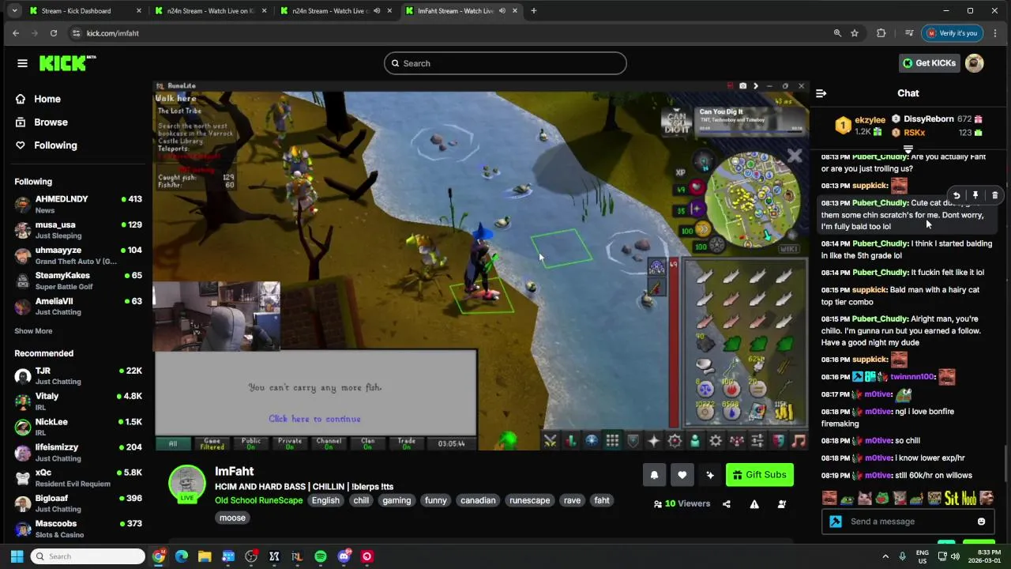
Task: Click the user avatar in top bar
Action: pos(975,63)
